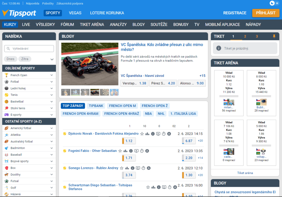Click timer icon in Sonego - Rublev row
This screenshot has width=282, height=197.
[143, 168]
